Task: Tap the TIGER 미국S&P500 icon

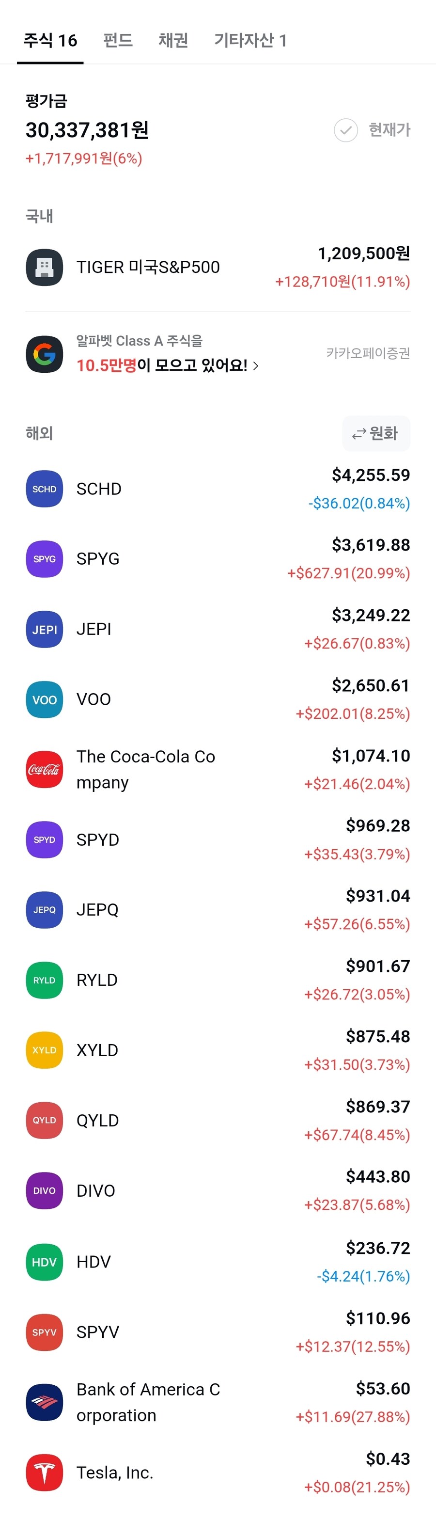Action: [44, 268]
